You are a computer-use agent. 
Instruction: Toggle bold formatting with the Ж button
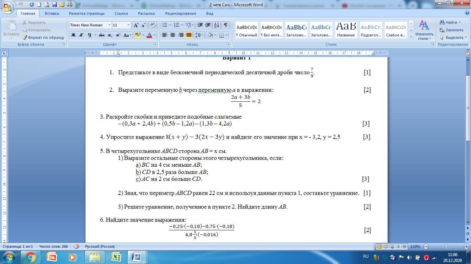click(73, 35)
